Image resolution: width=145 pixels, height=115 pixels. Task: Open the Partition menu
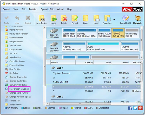pos(33,9)
